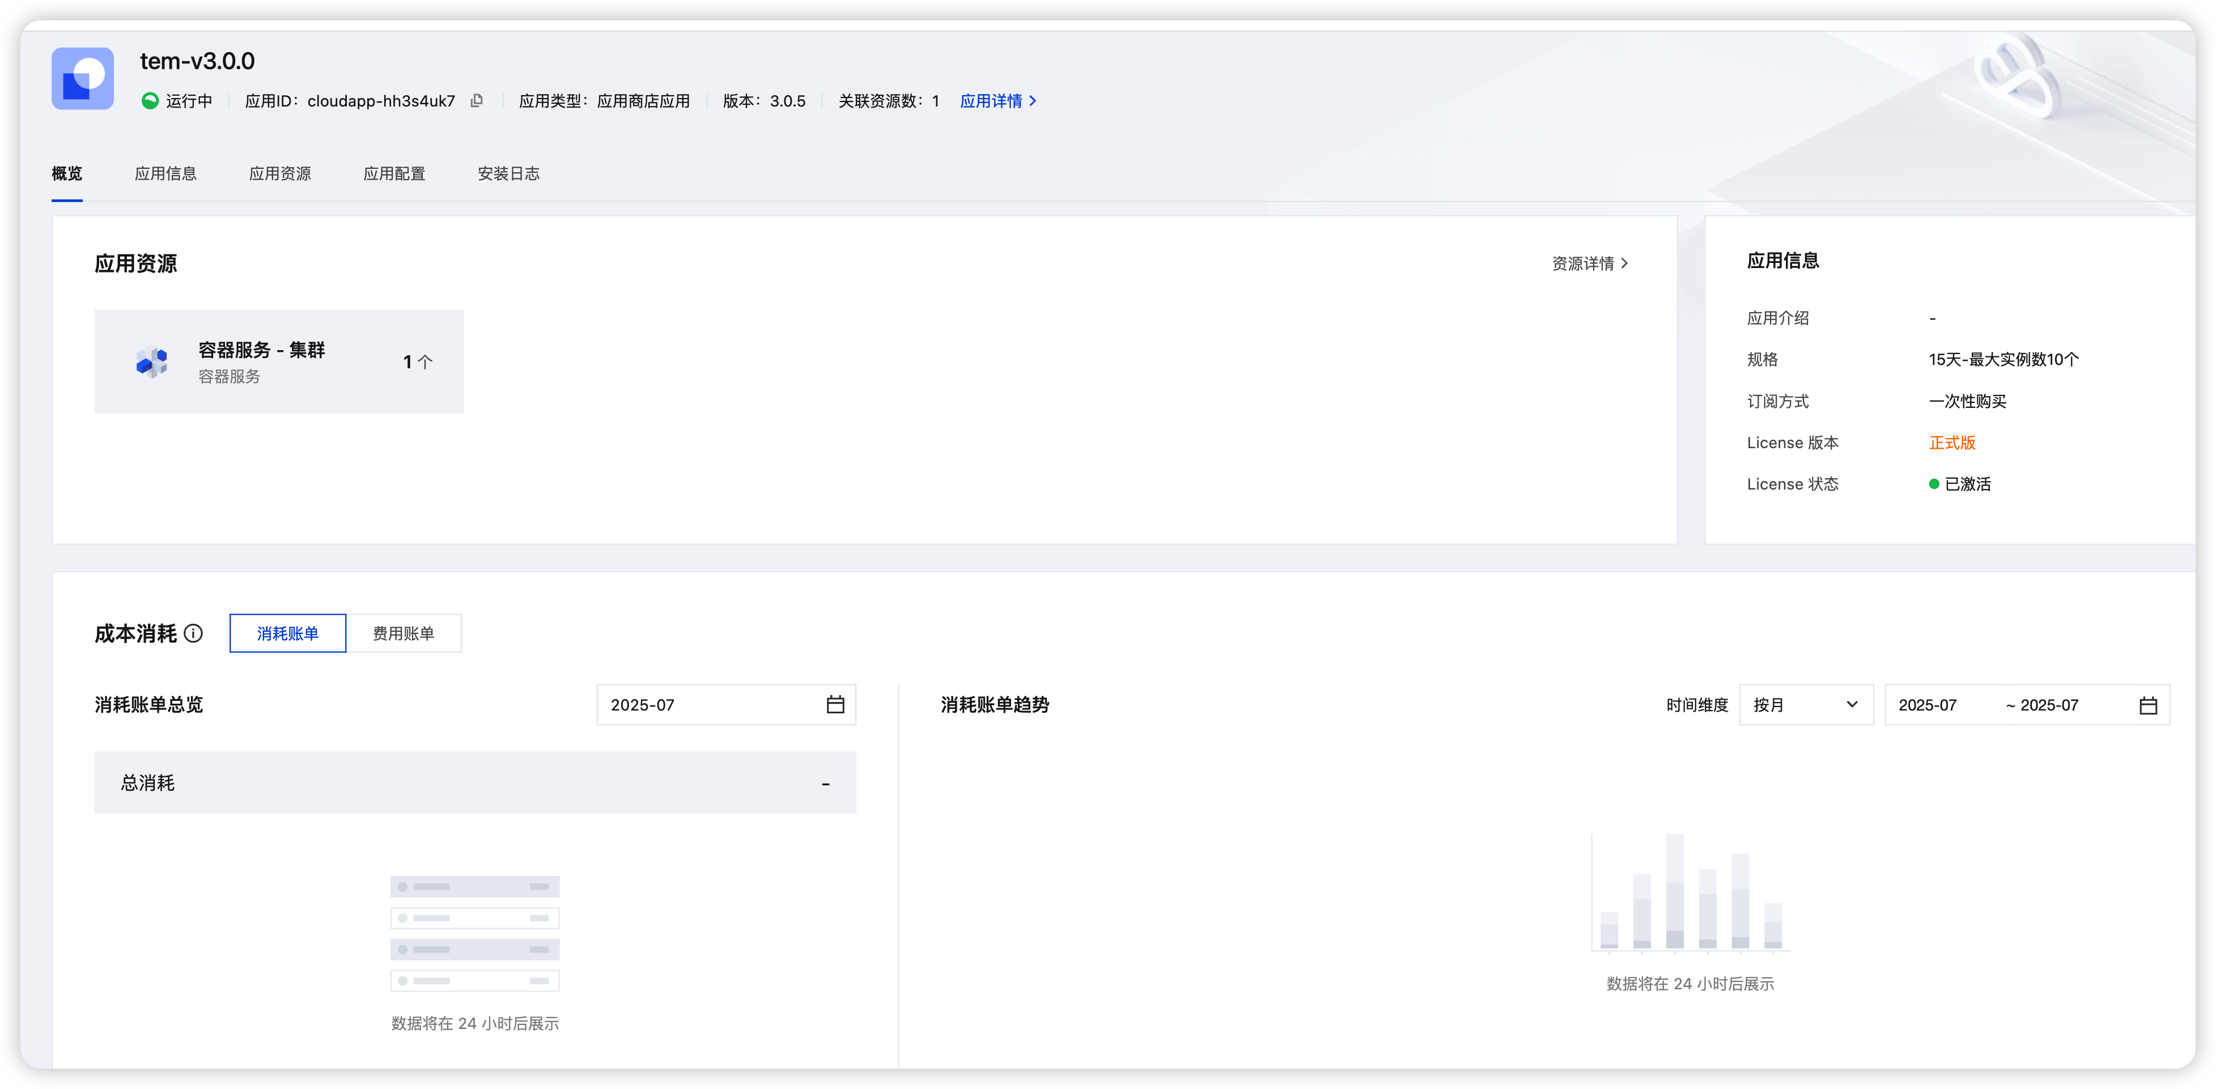Click the tem-v3.0.0 application logo icon

(x=83, y=78)
